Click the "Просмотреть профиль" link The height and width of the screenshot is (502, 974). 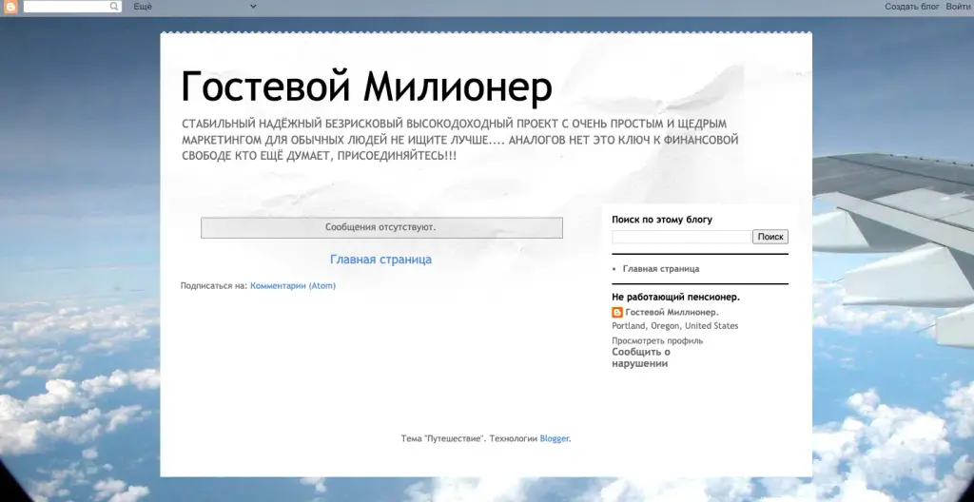click(657, 340)
